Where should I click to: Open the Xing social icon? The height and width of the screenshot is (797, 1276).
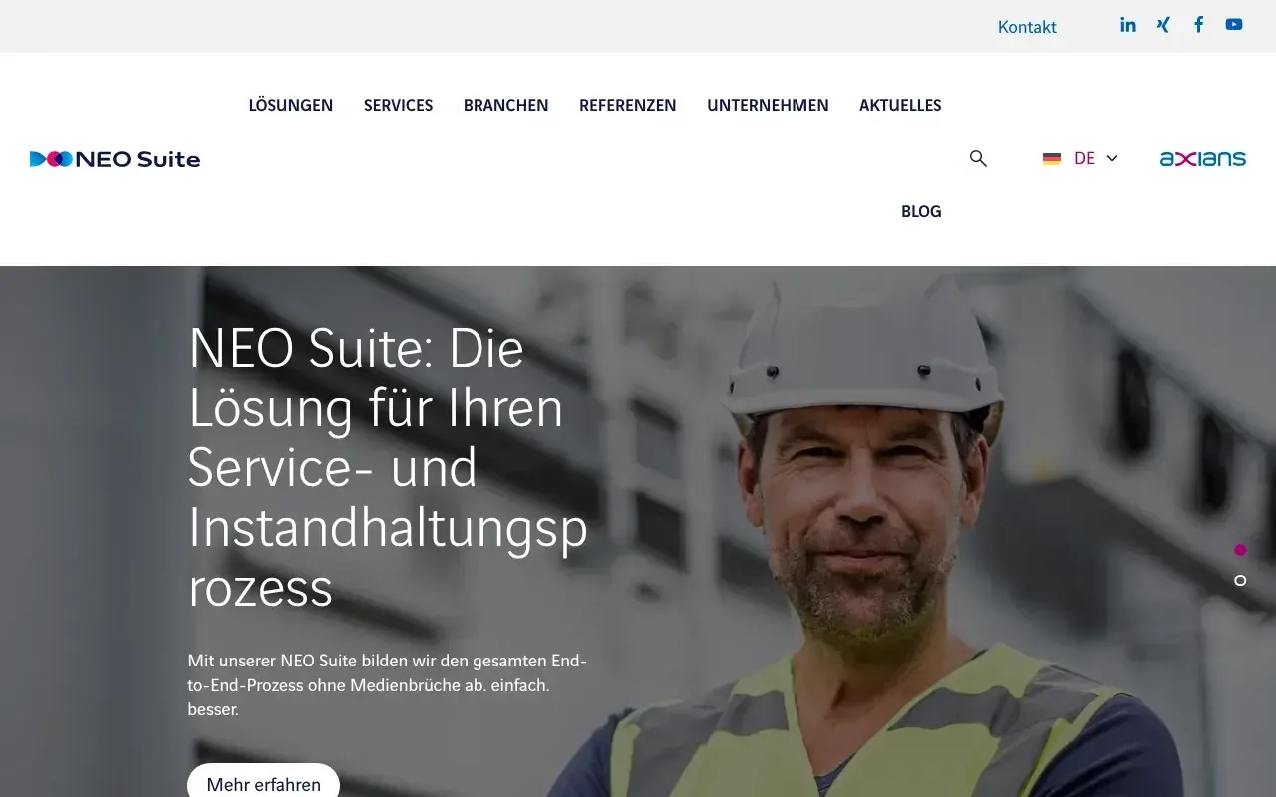click(x=1163, y=25)
